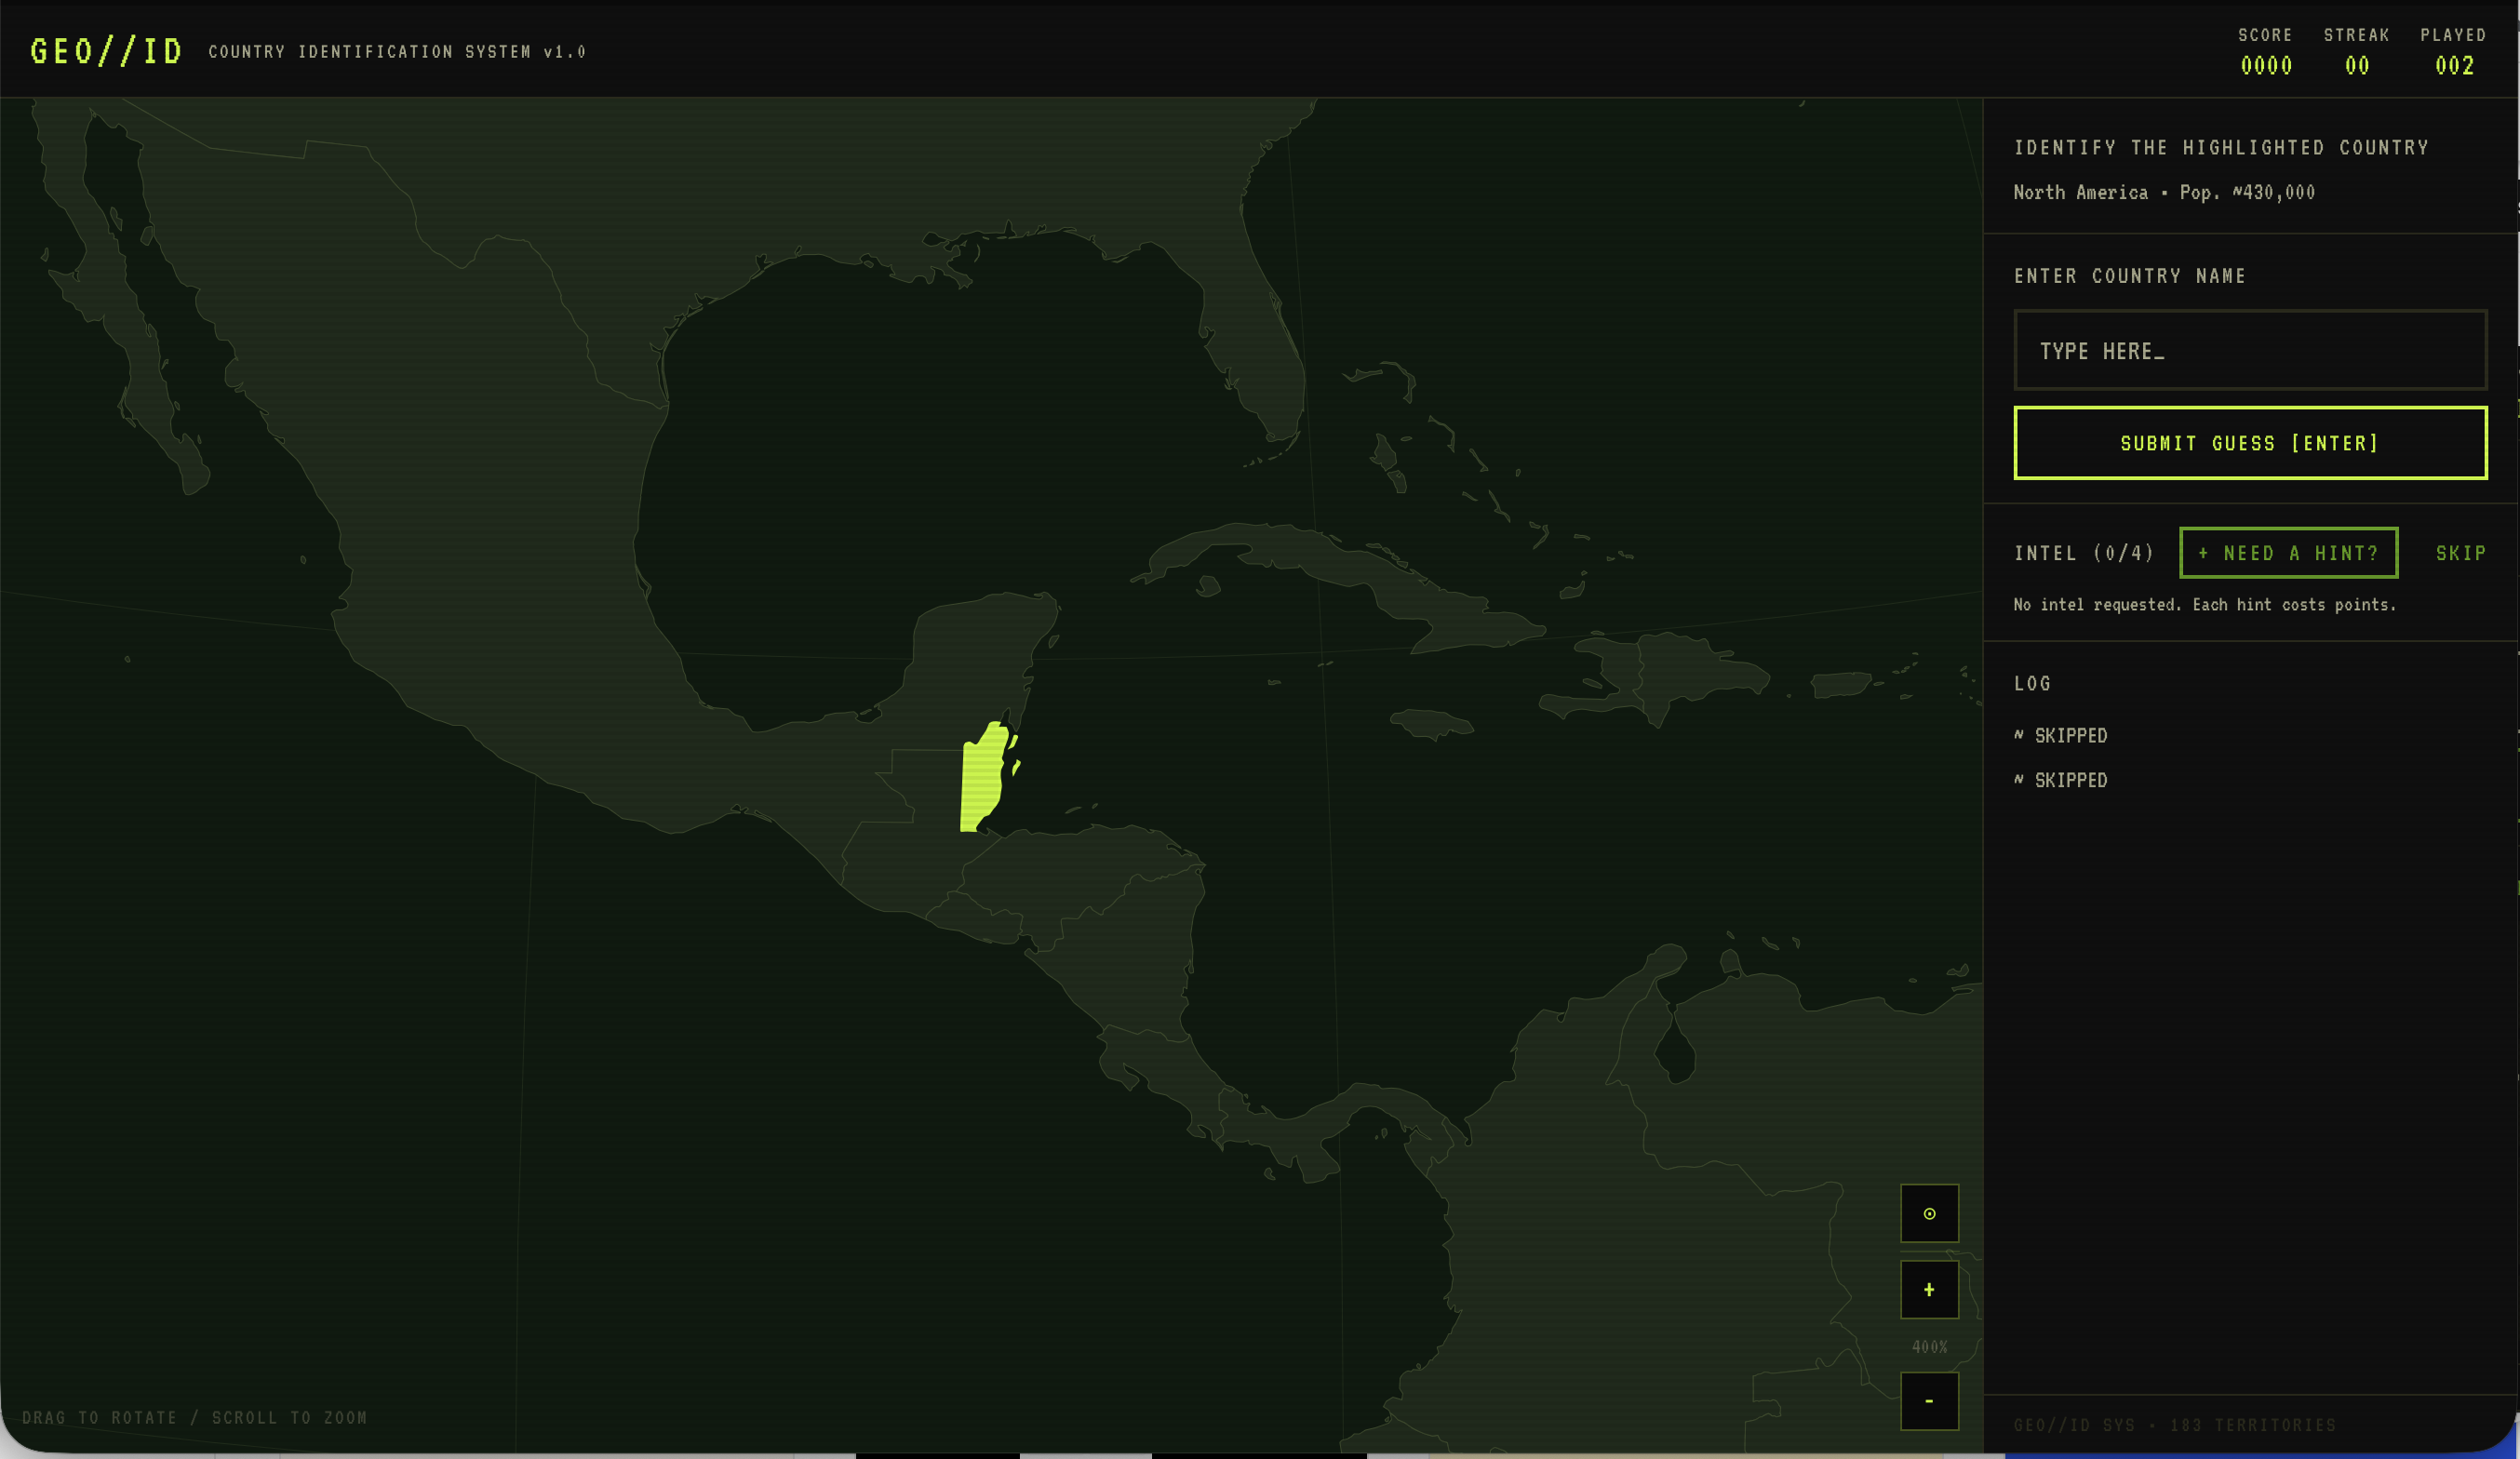Click the DRAG TO ROTATE instruction text
Screen dimensions: 2520x1459
tap(194, 1418)
